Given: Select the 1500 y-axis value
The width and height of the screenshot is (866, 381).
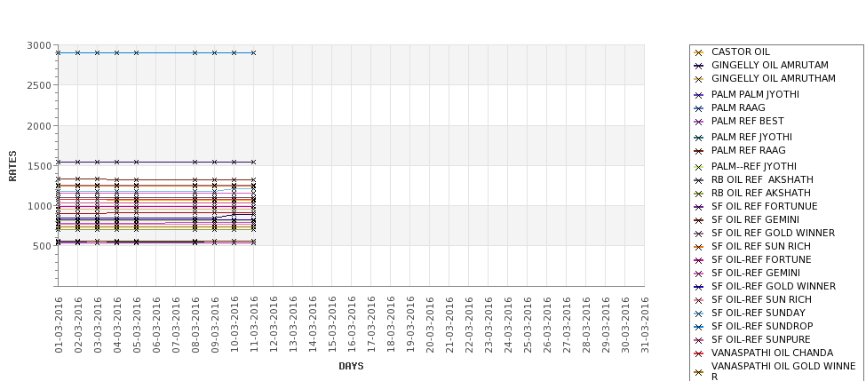Looking at the screenshot, I should (x=39, y=166).
